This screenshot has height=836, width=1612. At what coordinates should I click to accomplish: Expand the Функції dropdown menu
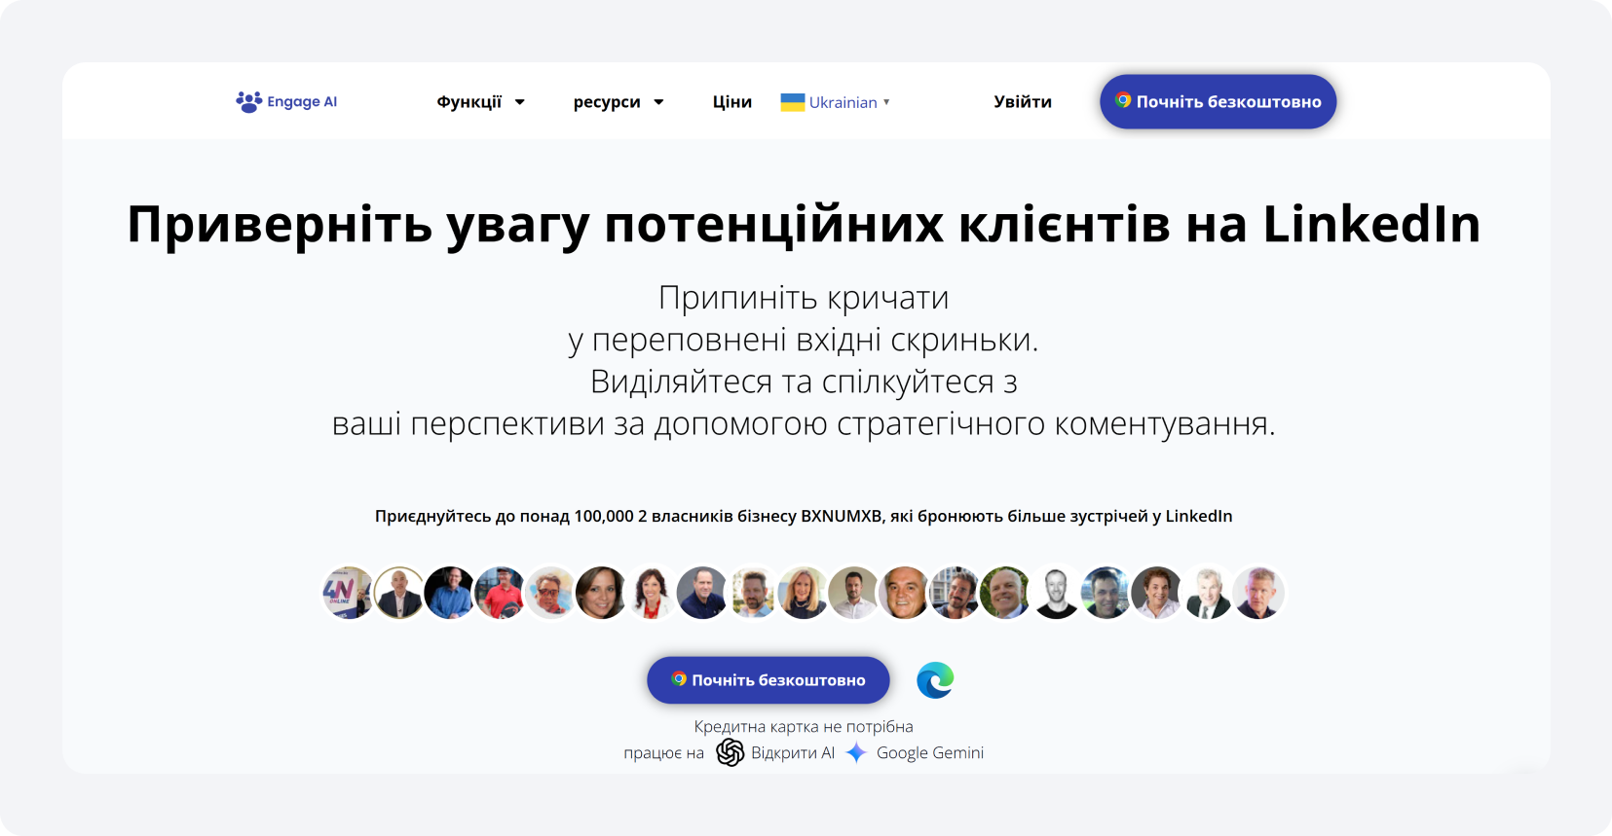point(481,101)
